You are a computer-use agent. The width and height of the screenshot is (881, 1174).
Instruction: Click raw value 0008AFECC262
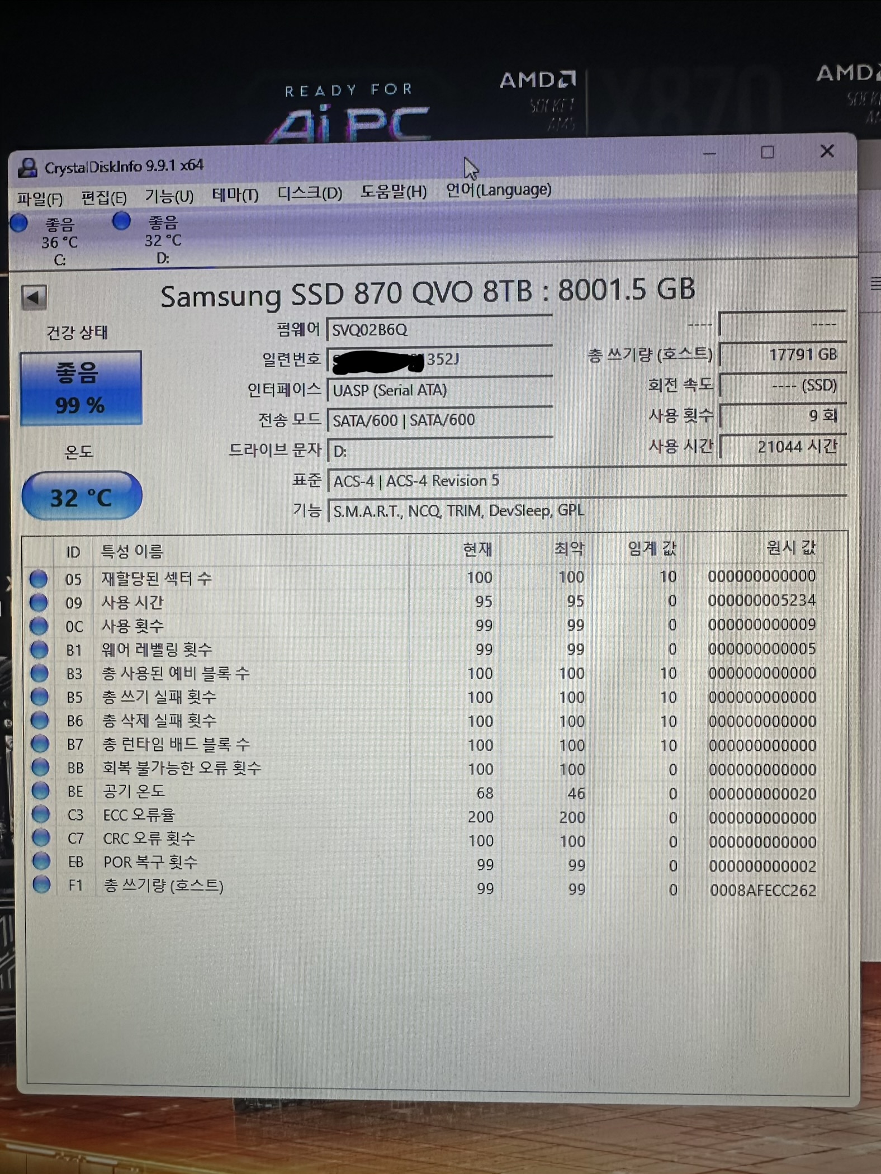point(763,890)
